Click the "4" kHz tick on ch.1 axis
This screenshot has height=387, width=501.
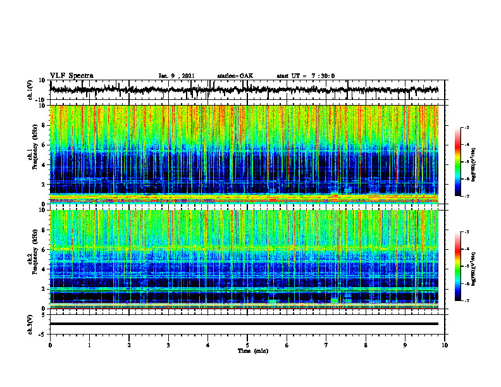(x=44, y=165)
